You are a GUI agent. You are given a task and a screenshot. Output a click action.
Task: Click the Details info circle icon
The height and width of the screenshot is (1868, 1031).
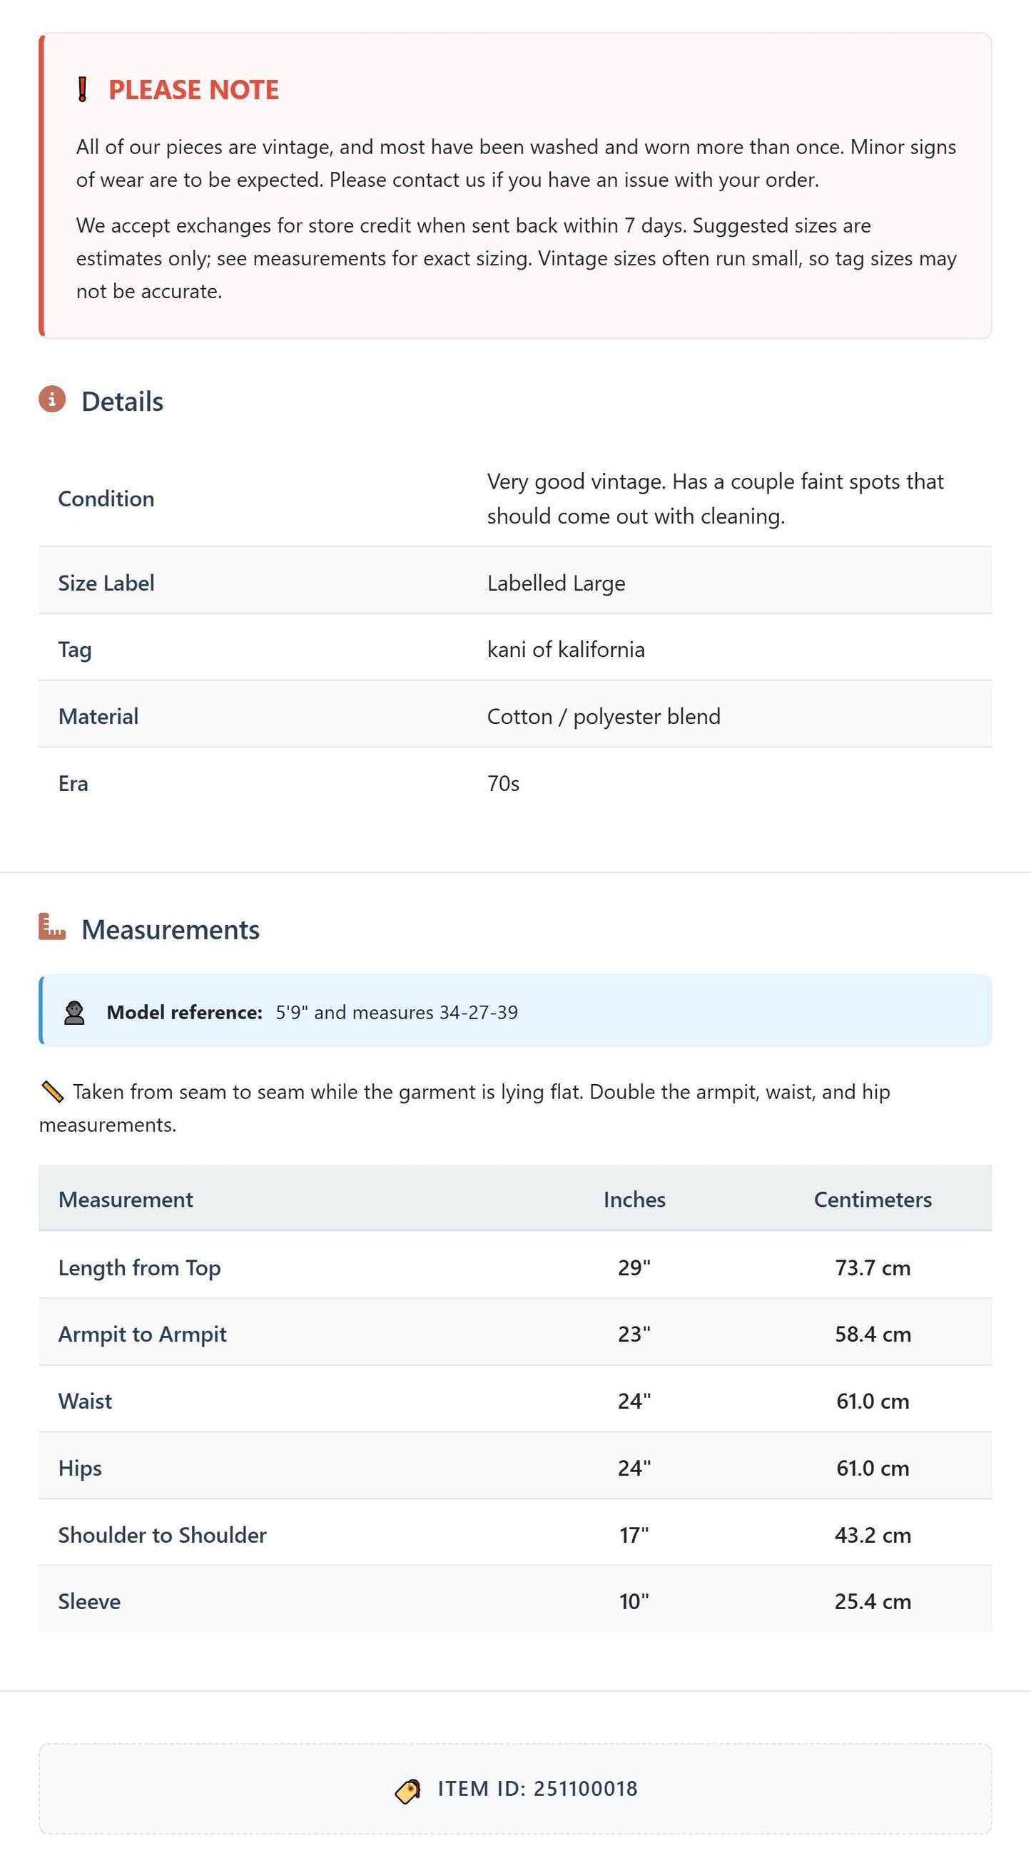(x=52, y=399)
